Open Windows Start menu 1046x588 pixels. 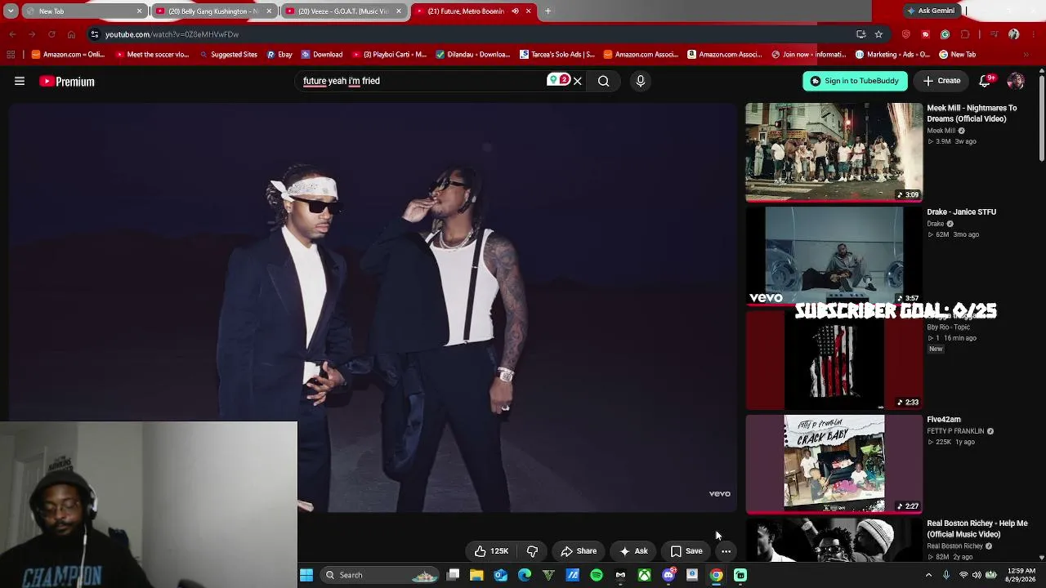point(306,575)
